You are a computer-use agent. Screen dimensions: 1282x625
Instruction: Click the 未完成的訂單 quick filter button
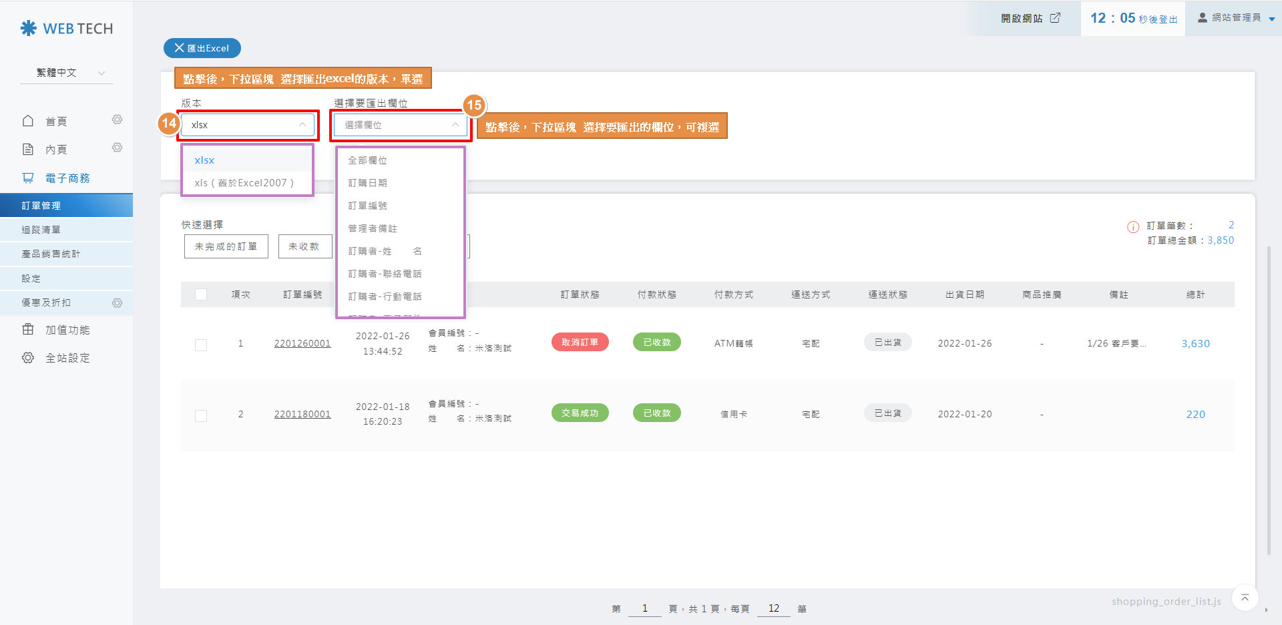[226, 246]
